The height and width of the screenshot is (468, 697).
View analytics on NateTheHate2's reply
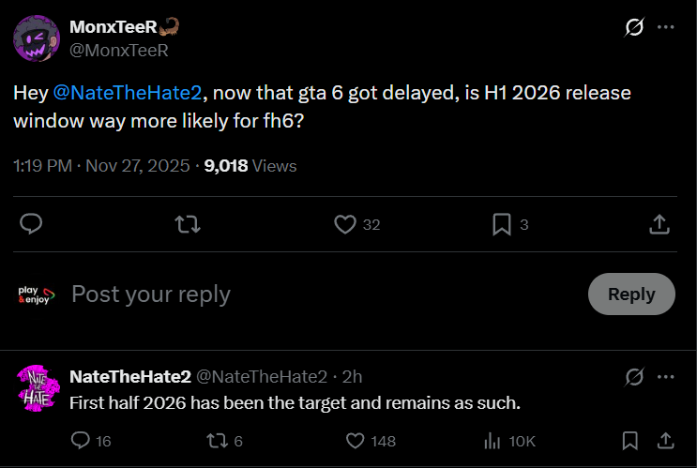tap(492, 440)
